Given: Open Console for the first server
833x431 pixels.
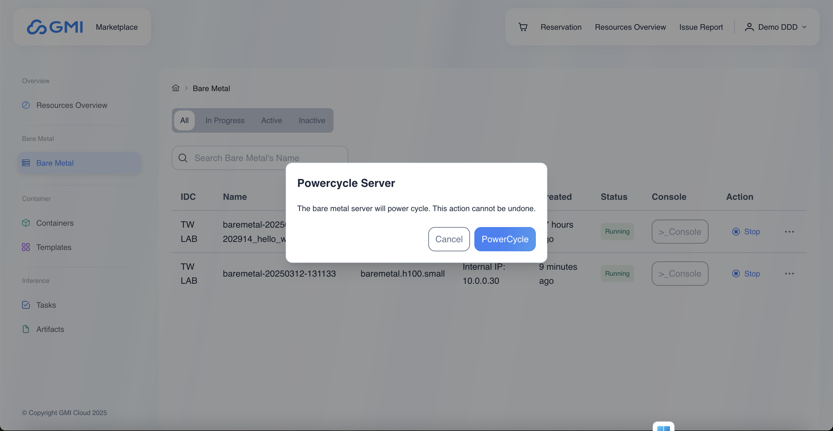Looking at the screenshot, I should (x=680, y=232).
